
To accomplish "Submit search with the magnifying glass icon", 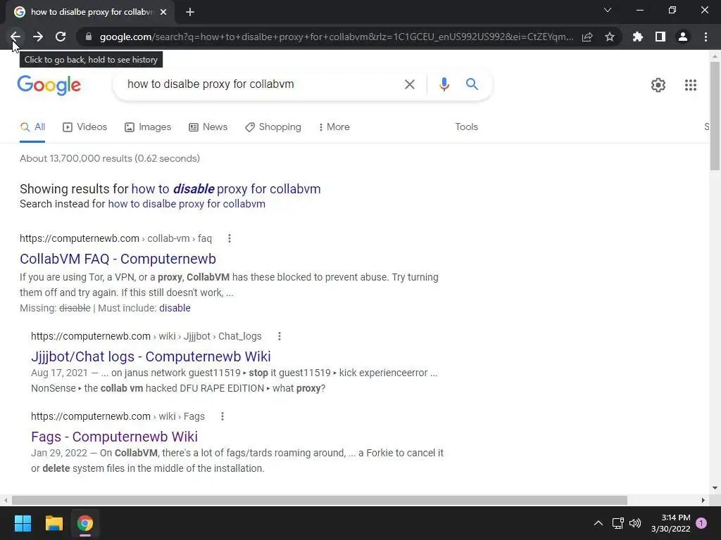I will tap(472, 84).
